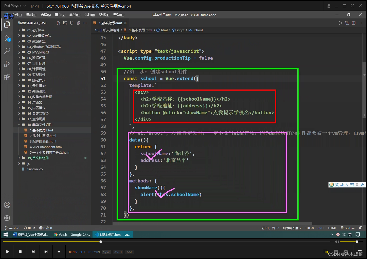Open Windows Start menu

[6, 234]
